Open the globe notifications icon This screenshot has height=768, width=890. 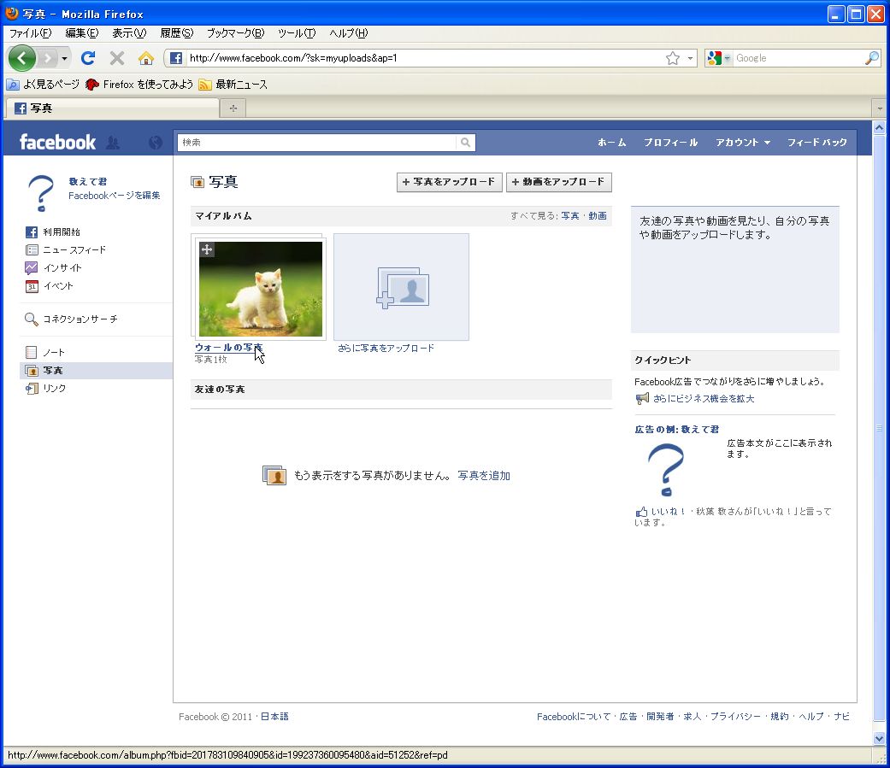point(155,143)
